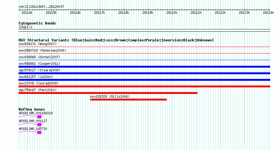The height and width of the screenshot is (150, 279).
Task: Open the RefSeq Genes track title
Action: pyautogui.click(x=32, y=109)
